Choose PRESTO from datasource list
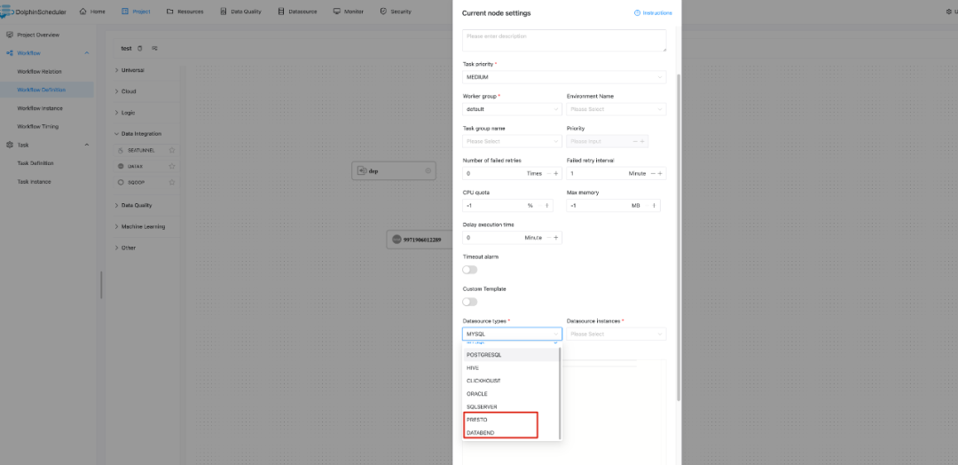The height and width of the screenshot is (465, 958). tap(511, 420)
